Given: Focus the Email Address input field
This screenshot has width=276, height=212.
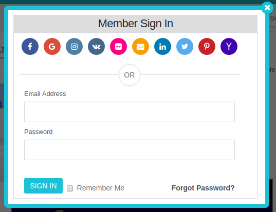Looking at the screenshot, I should point(130,112).
